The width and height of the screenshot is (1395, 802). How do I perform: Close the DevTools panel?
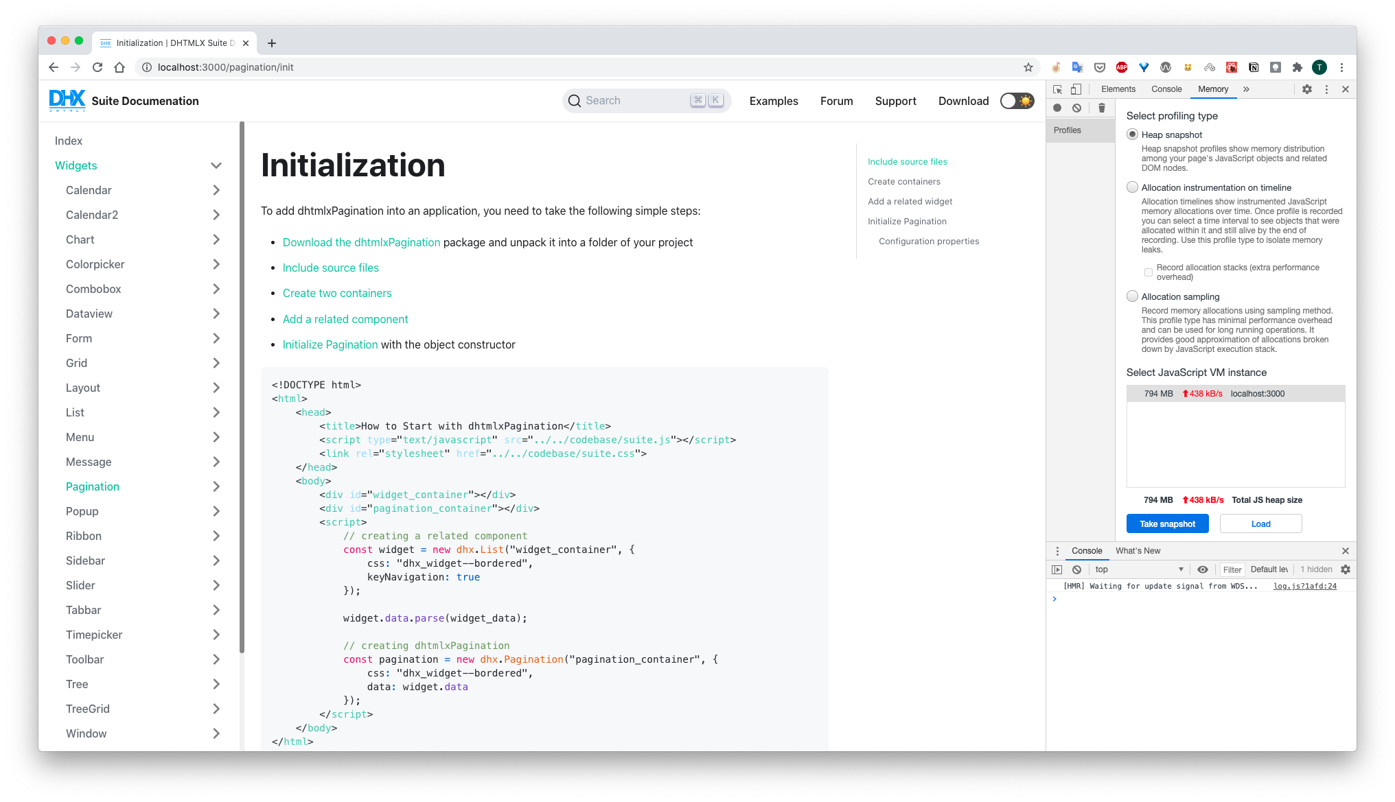point(1346,89)
